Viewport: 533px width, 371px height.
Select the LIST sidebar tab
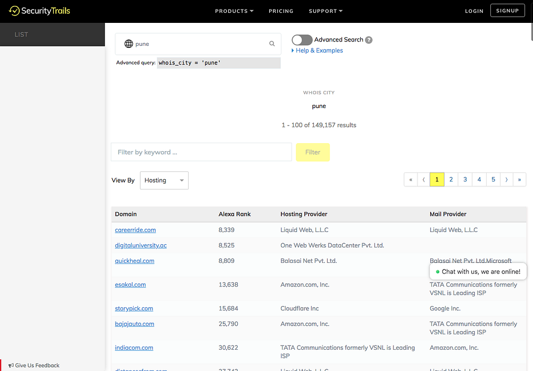52,34
